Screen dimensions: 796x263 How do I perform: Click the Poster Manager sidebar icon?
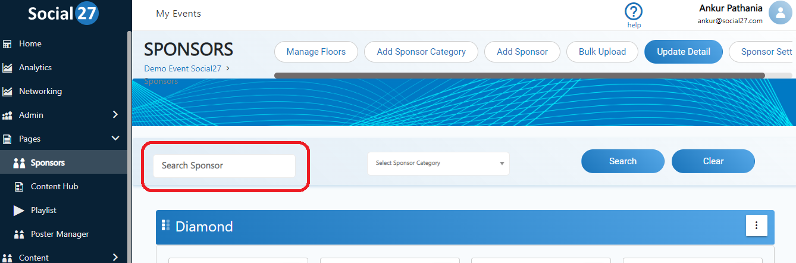pos(20,234)
